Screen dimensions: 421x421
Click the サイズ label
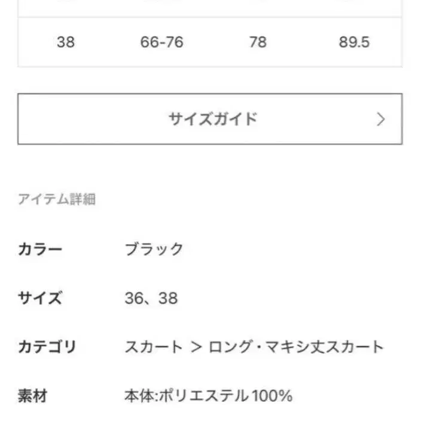tap(40, 297)
